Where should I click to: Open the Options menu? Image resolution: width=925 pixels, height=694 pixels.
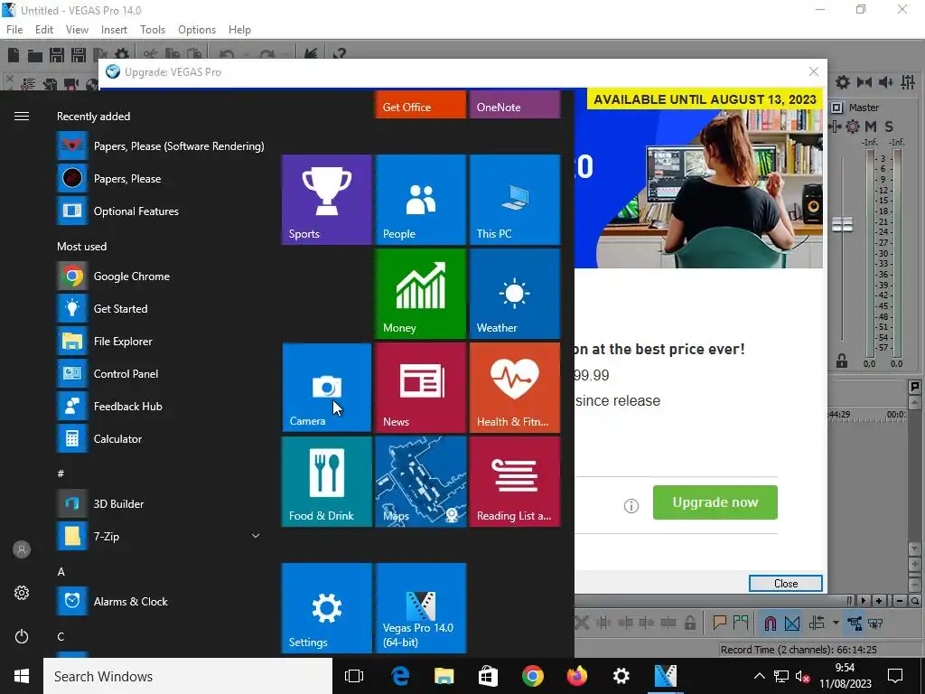click(x=196, y=30)
